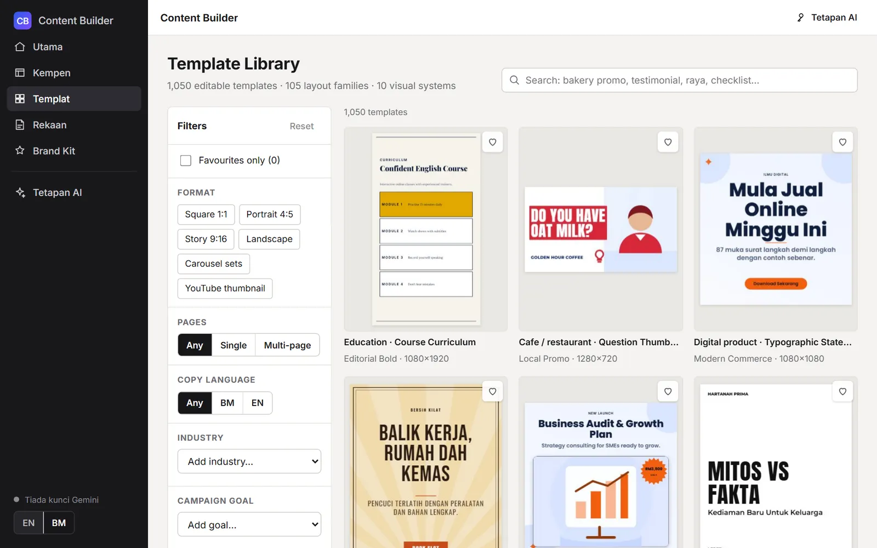The height and width of the screenshot is (548, 877).
Task: Select Any under Copy Language filter
Action: (x=195, y=403)
